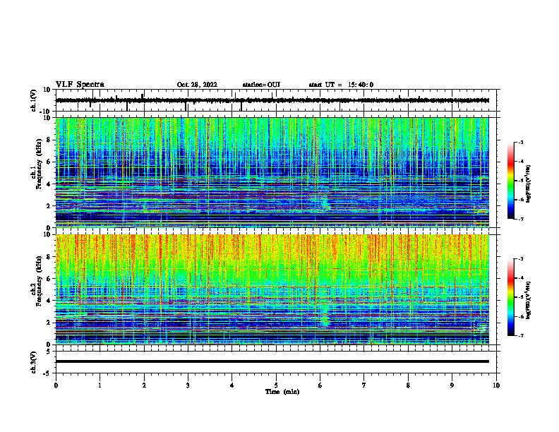The image size is (559, 432).
Task: Click the ch.3 flat voltage trace
Action: 272,361
